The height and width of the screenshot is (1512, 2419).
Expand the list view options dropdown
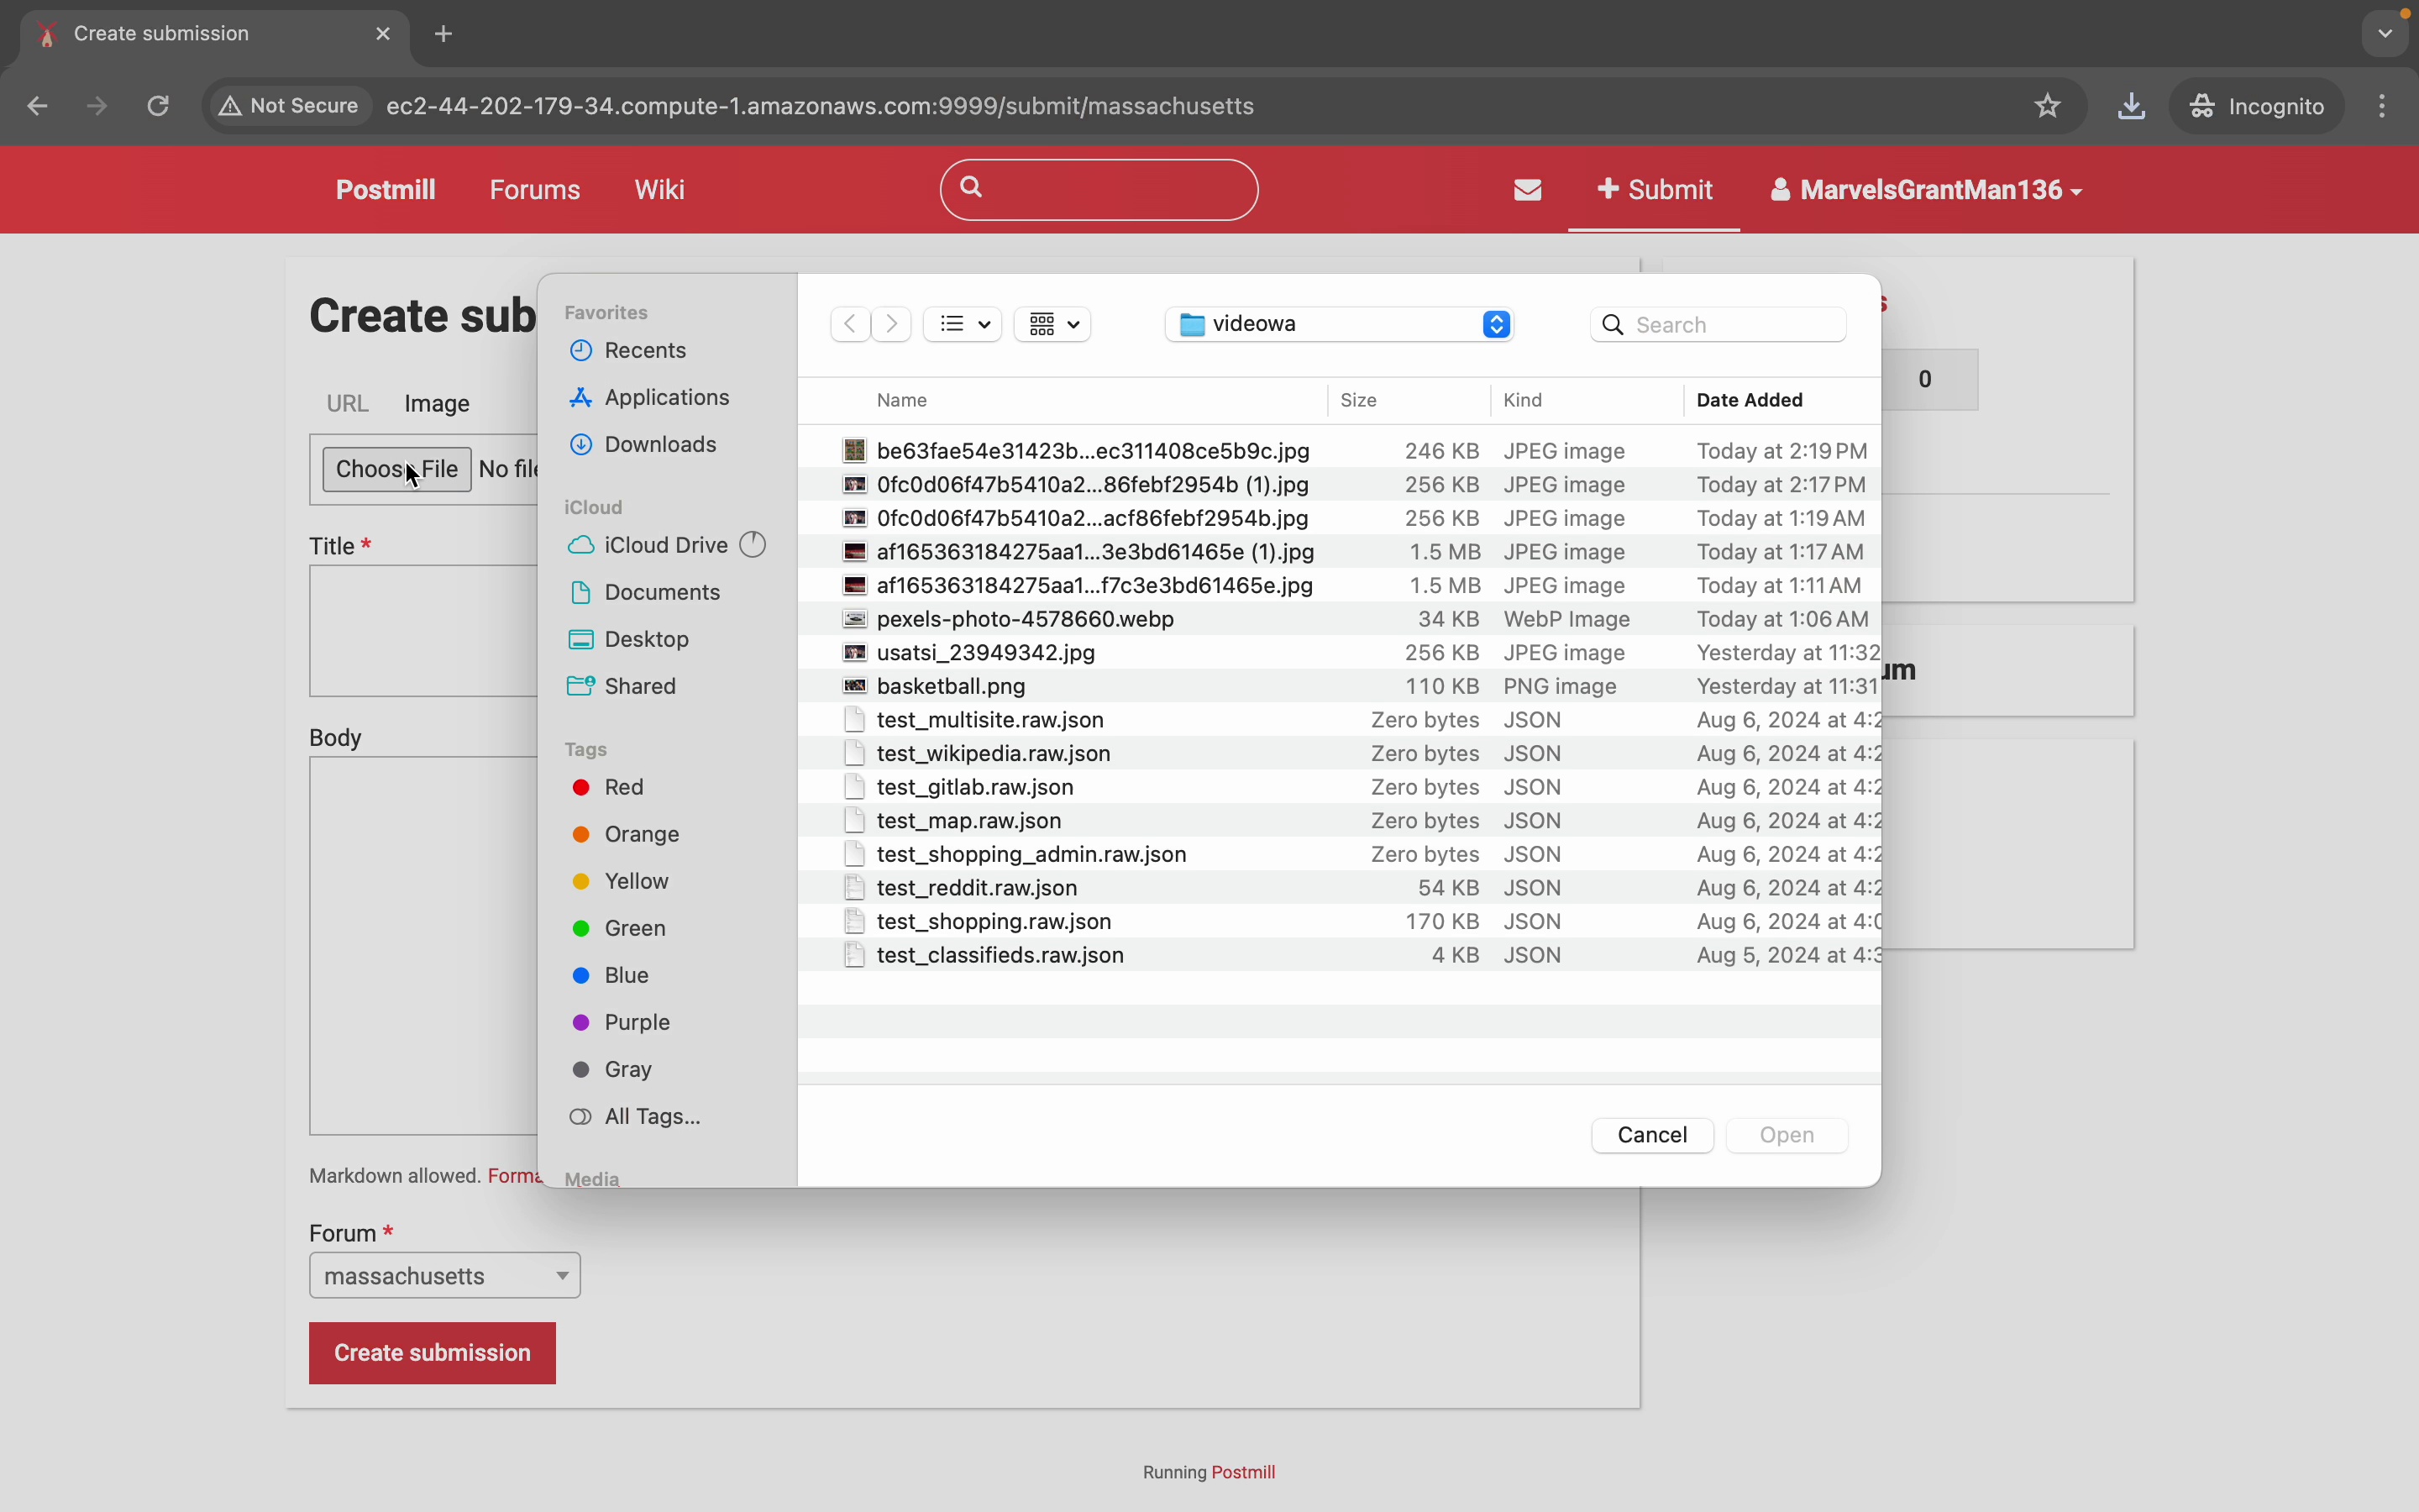[x=963, y=324]
